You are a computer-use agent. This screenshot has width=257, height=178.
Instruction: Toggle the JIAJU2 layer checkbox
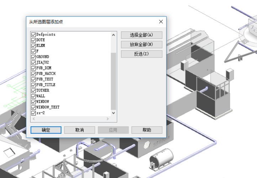33,63
